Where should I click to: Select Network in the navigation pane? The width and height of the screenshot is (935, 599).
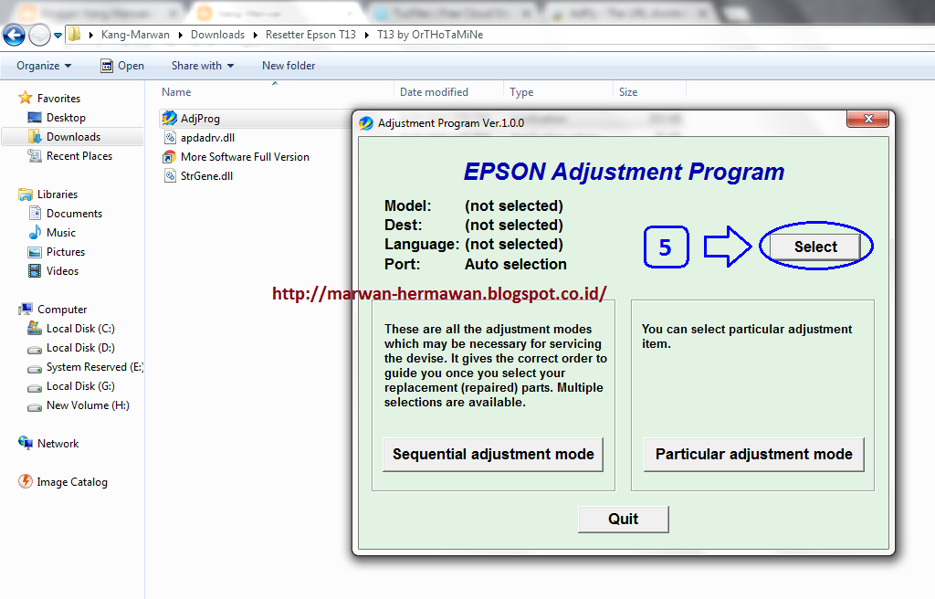click(58, 443)
